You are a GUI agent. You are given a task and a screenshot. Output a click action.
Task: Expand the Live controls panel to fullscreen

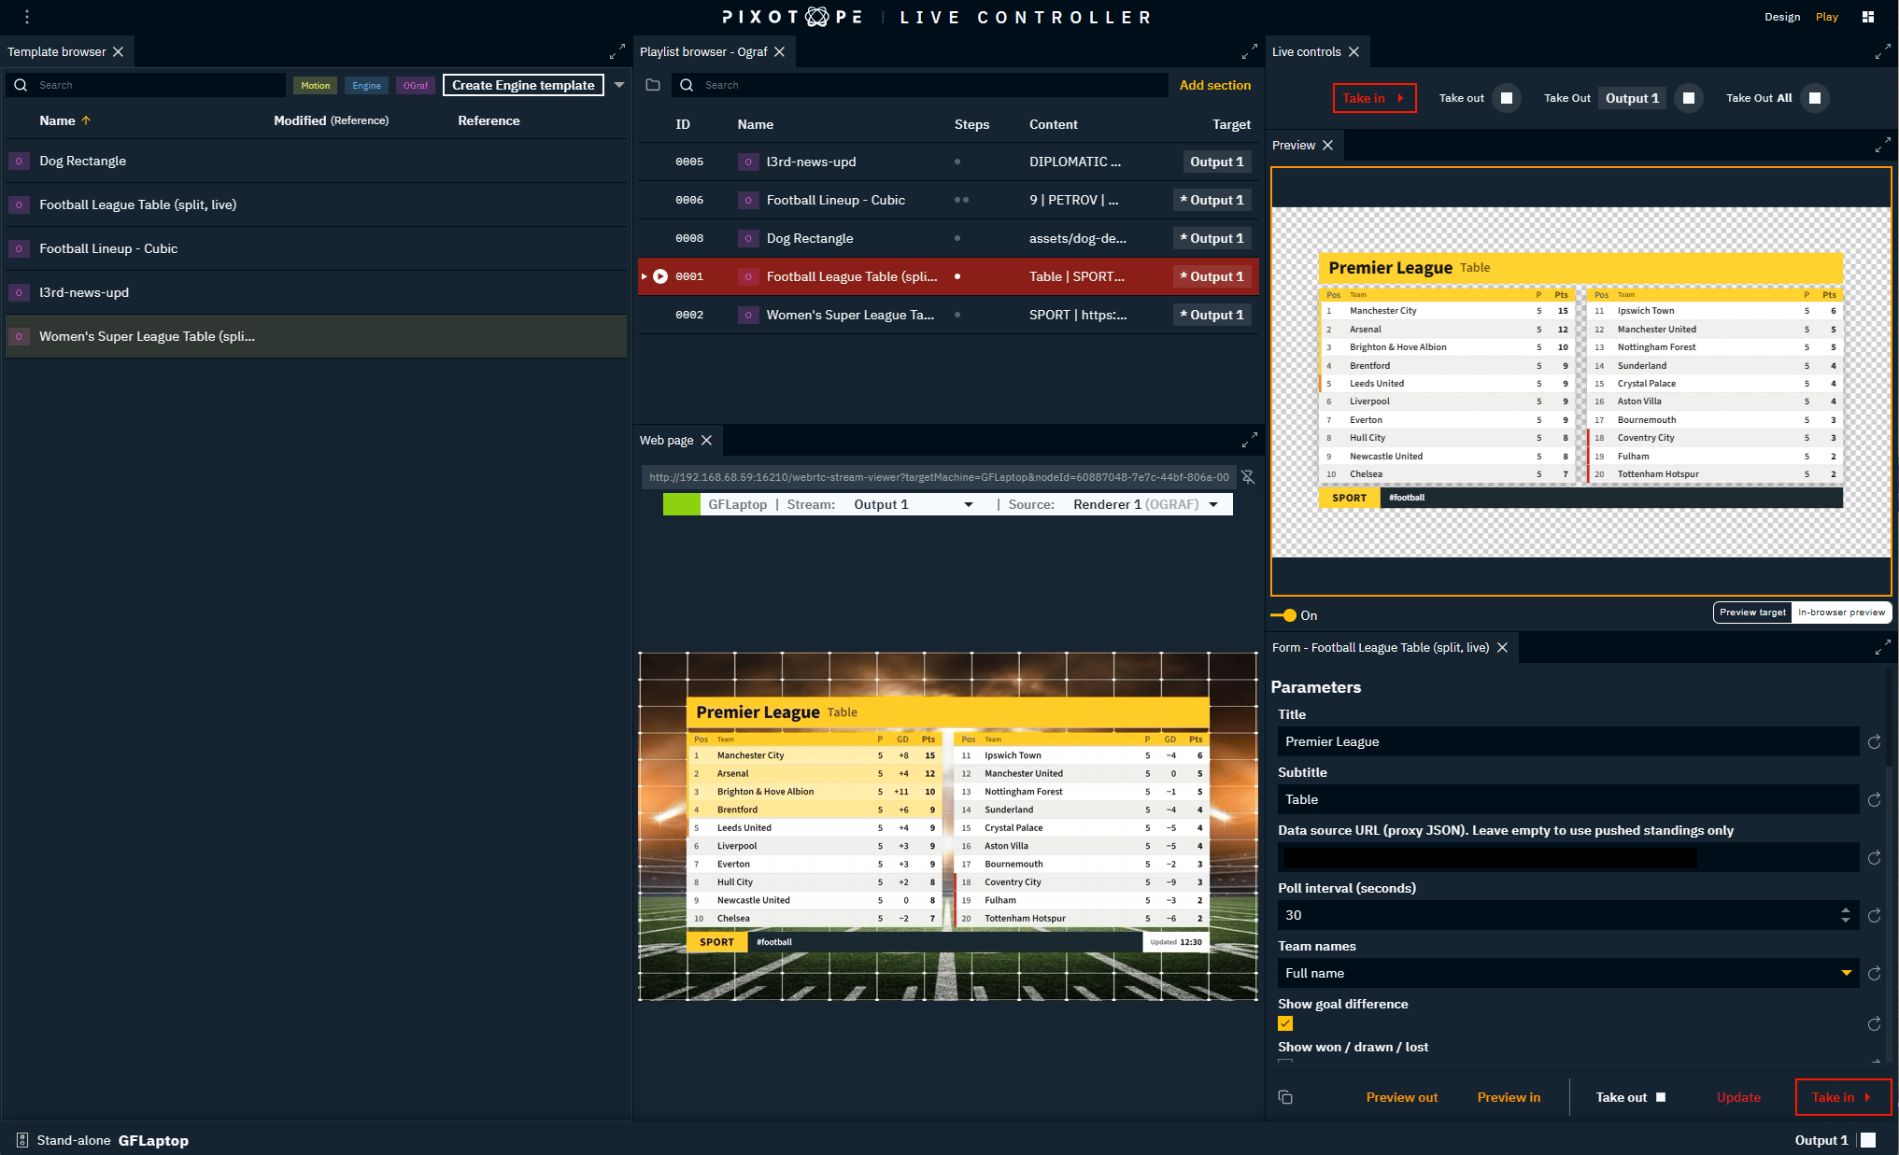1882,51
